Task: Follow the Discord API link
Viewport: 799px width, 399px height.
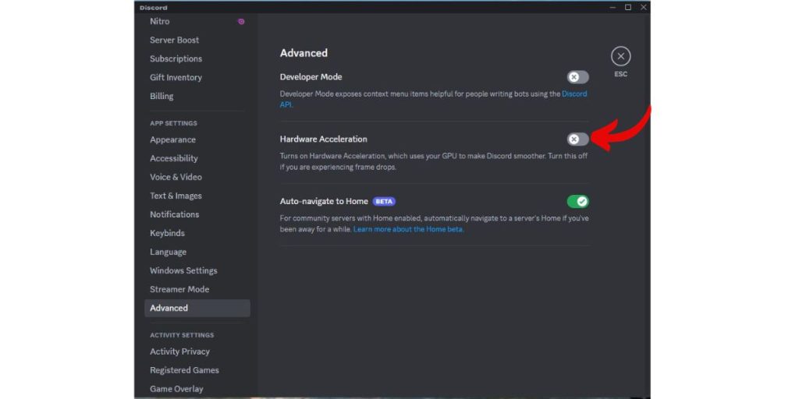Action: (574, 94)
